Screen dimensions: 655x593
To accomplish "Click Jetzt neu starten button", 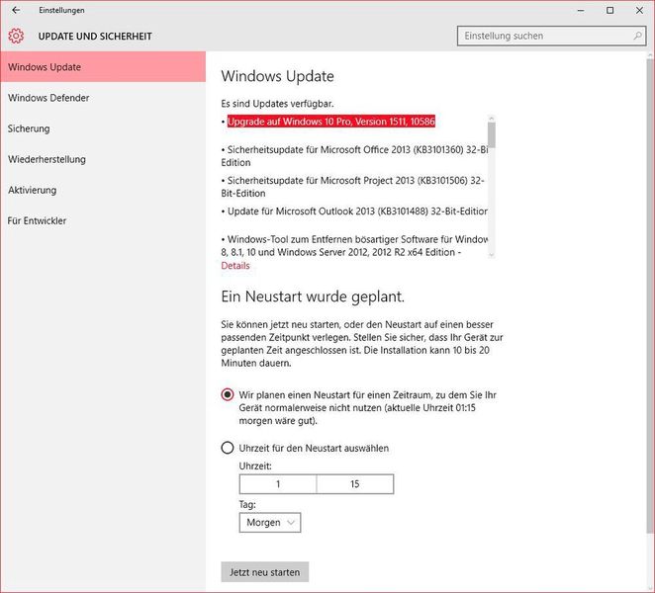I will (x=265, y=572).
